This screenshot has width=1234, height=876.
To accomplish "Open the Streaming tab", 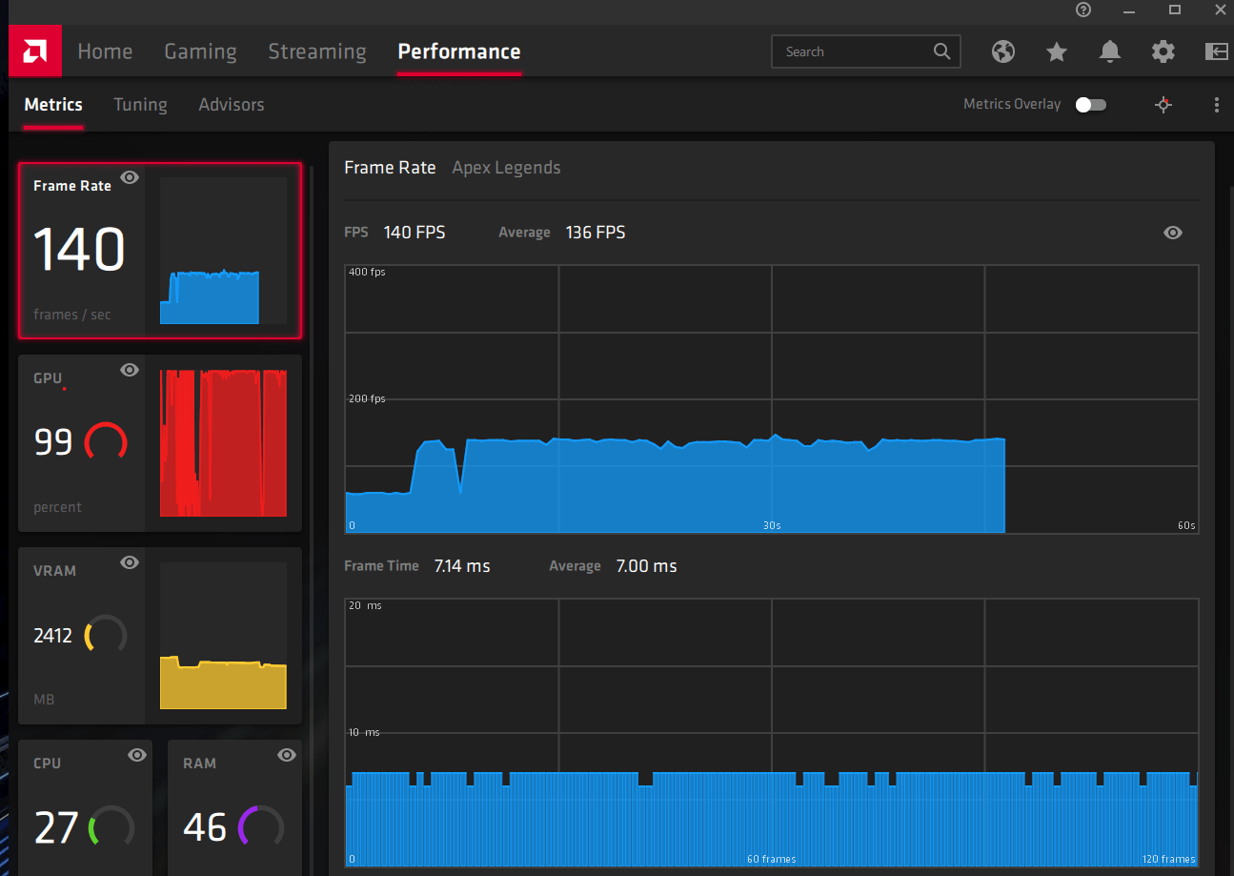I will coord(317,51).
